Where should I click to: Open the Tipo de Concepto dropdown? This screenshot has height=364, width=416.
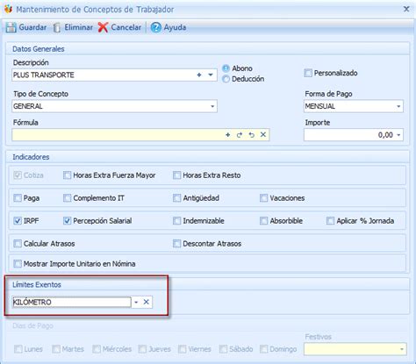click(212, 106)
